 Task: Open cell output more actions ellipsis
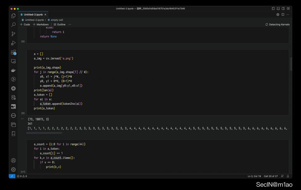(x=23, y=119)
